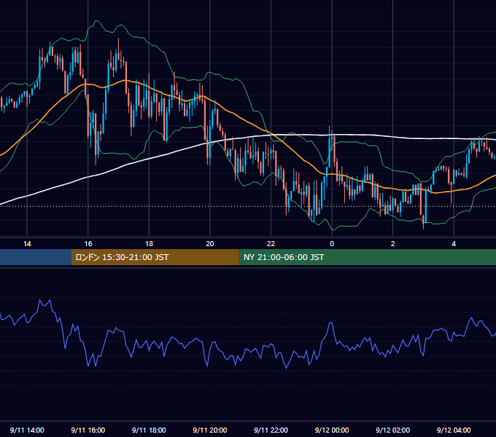This screenshot has width=496, height=437.
Task: Click the hour label 4 on the price chart axis
Action: tap(454, 244)
